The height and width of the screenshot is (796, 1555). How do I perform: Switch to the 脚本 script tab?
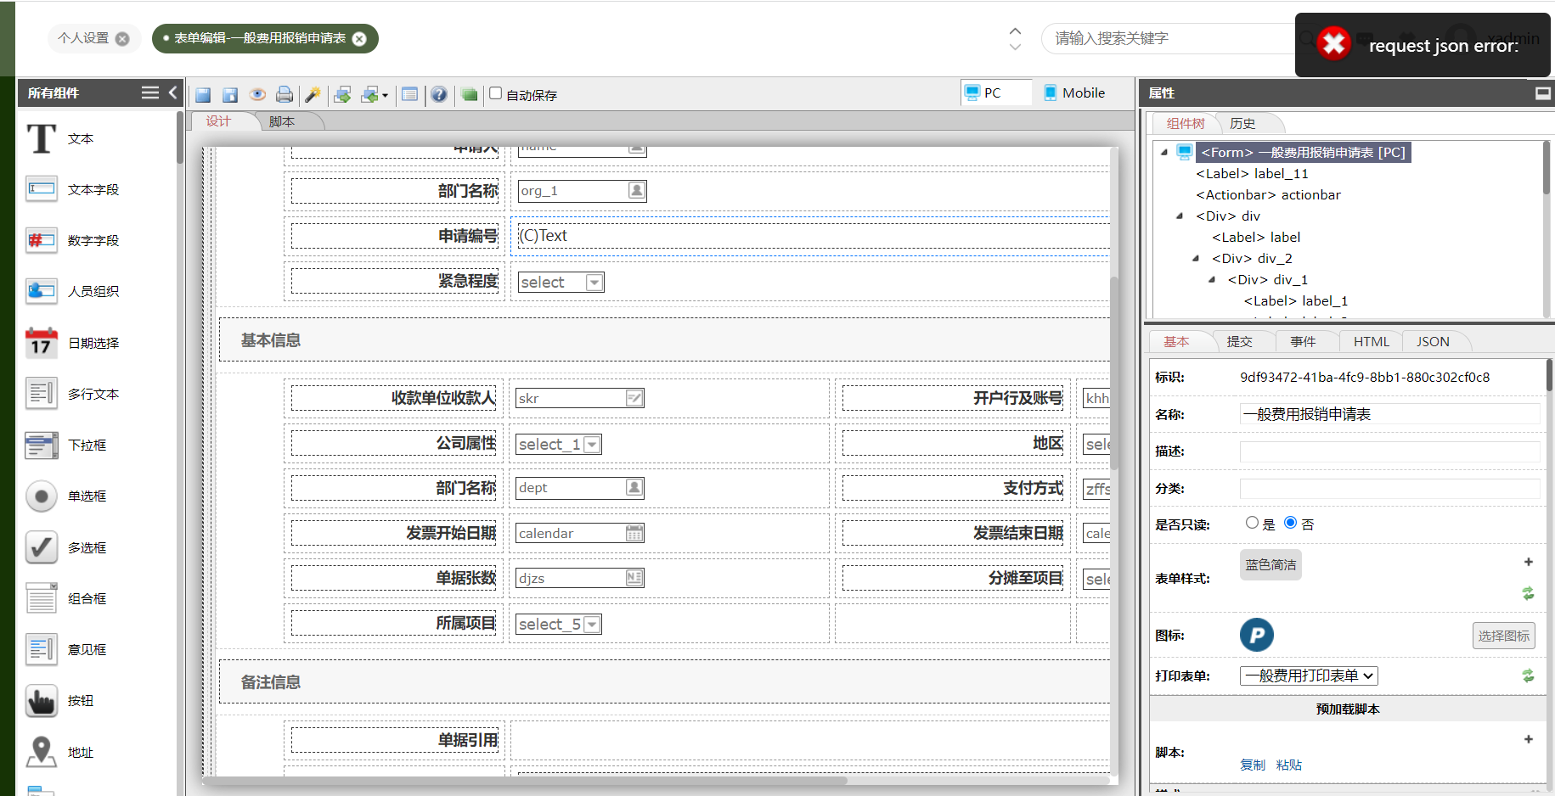coord(282,121)
